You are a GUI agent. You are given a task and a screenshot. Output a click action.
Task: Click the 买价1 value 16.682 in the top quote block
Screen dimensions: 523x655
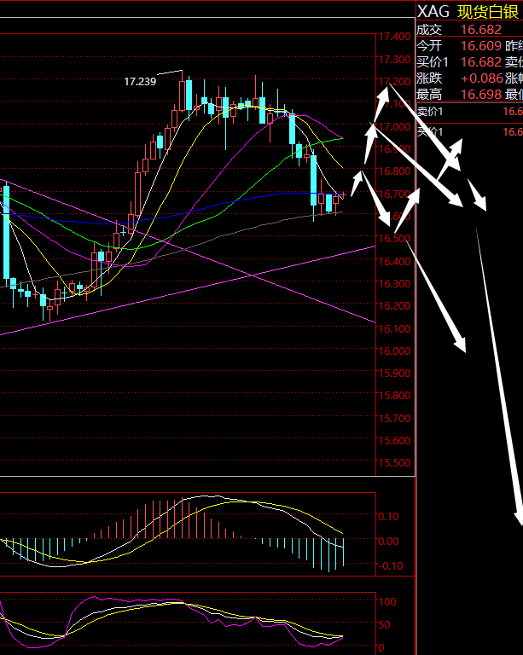click(x=481, y=61)
